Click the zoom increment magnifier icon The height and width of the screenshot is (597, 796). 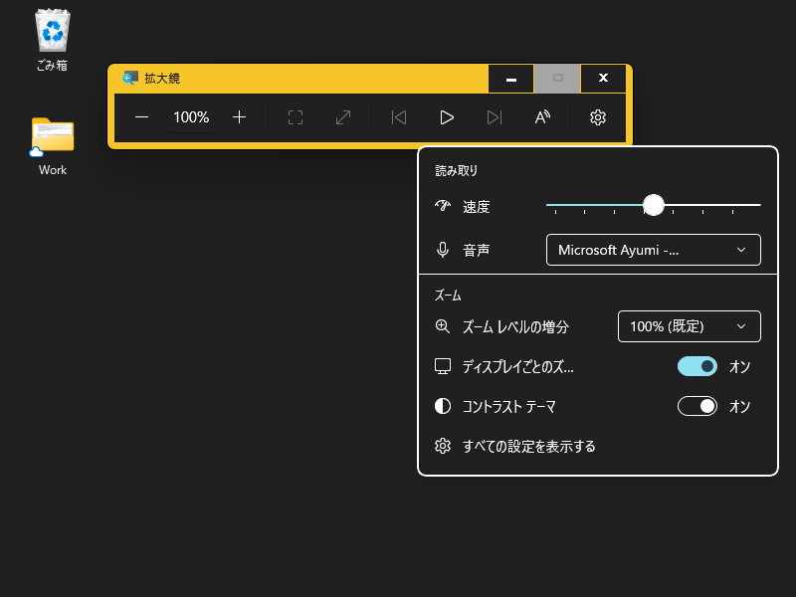(x=443, y=326)
